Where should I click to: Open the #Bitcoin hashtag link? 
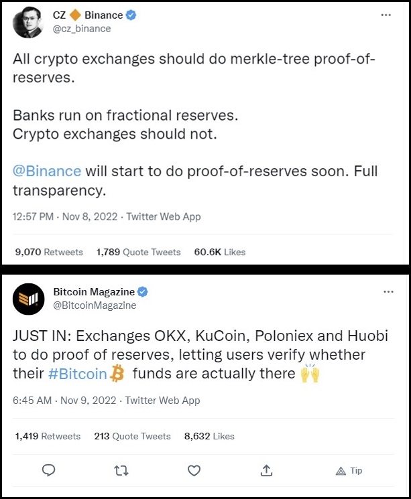pyautogui.click(x=78, y=374)
